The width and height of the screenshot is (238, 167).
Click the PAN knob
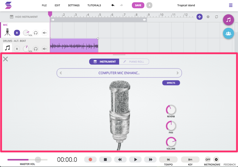tap(171, 126)
